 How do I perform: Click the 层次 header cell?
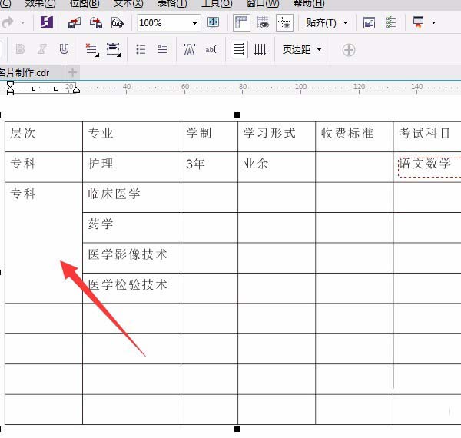pos(44,137)
